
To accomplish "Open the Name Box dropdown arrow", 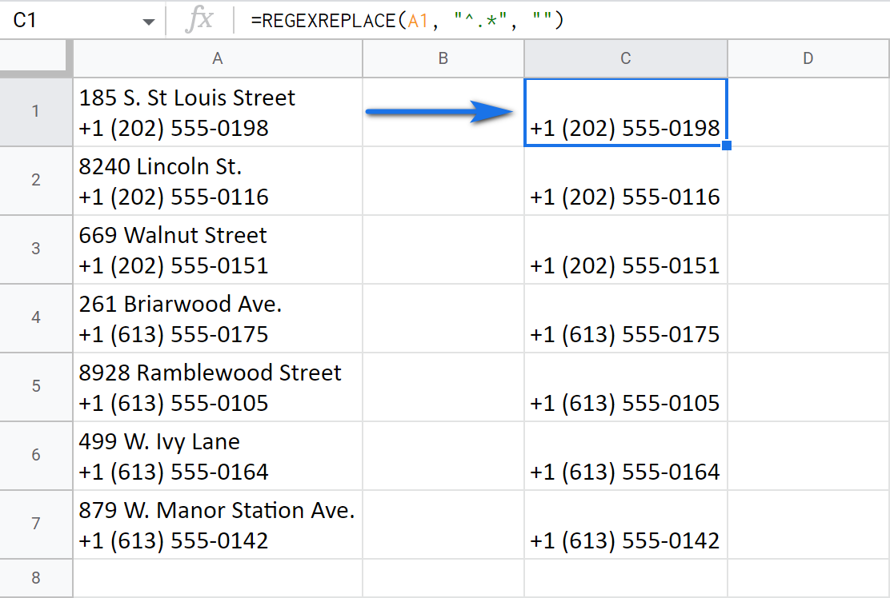I will (x=149, y=20).
